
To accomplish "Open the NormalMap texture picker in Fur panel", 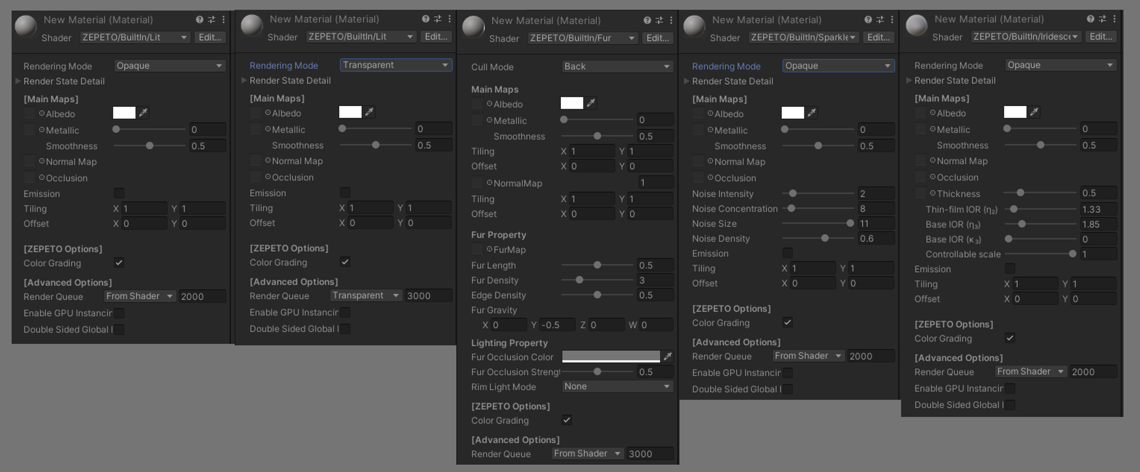I will pos(489,182).
